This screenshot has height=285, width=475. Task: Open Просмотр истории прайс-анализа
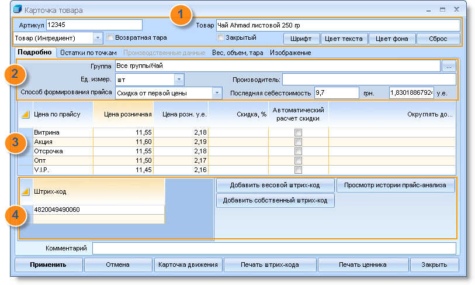[396, 185]
